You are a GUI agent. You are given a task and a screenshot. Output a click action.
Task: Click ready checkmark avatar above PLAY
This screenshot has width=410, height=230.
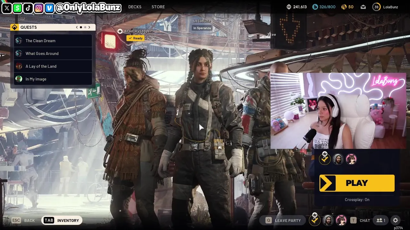(x=324, y=159)
